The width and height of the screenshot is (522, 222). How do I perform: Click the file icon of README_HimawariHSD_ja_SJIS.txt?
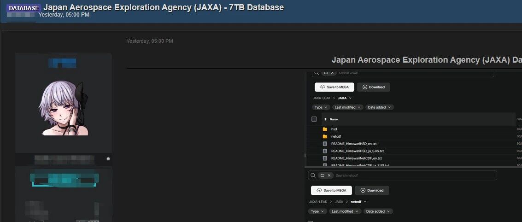325,151
